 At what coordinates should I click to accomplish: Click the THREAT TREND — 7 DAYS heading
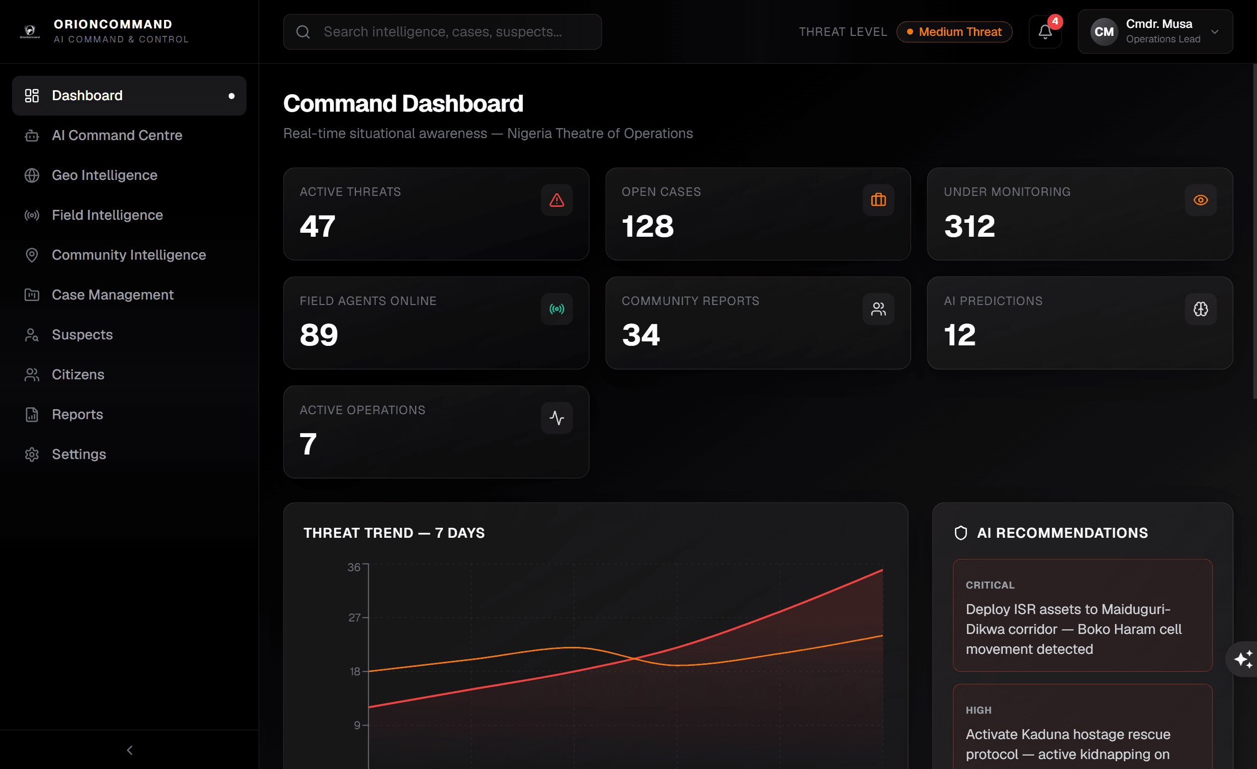pyautogui.click(x=394, y=533)
